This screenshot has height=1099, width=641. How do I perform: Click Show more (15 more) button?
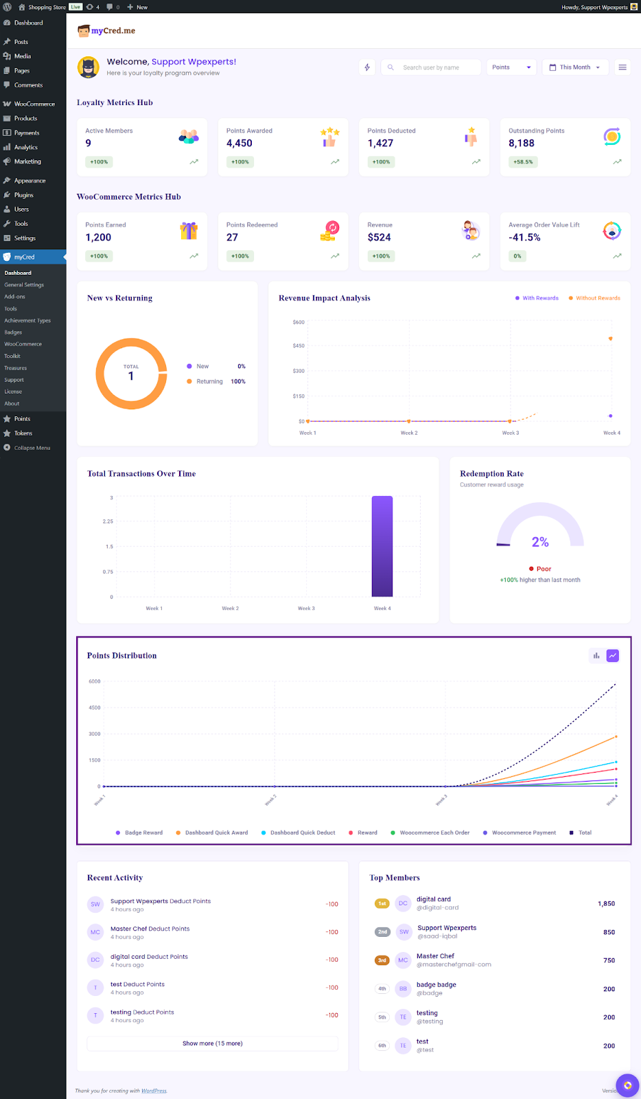(212, 1043)
